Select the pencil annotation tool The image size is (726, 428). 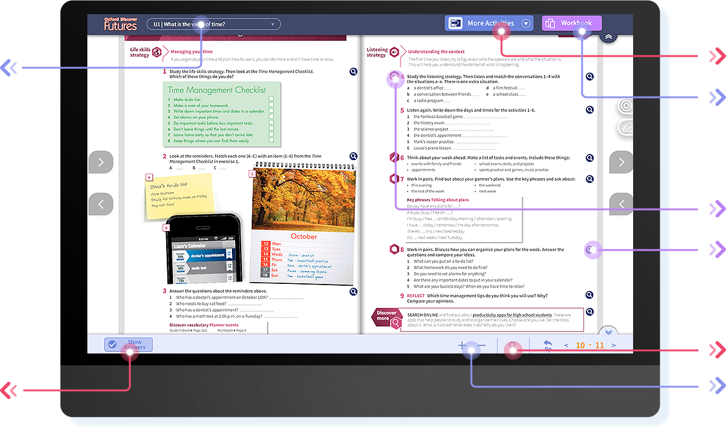[626, 127]
